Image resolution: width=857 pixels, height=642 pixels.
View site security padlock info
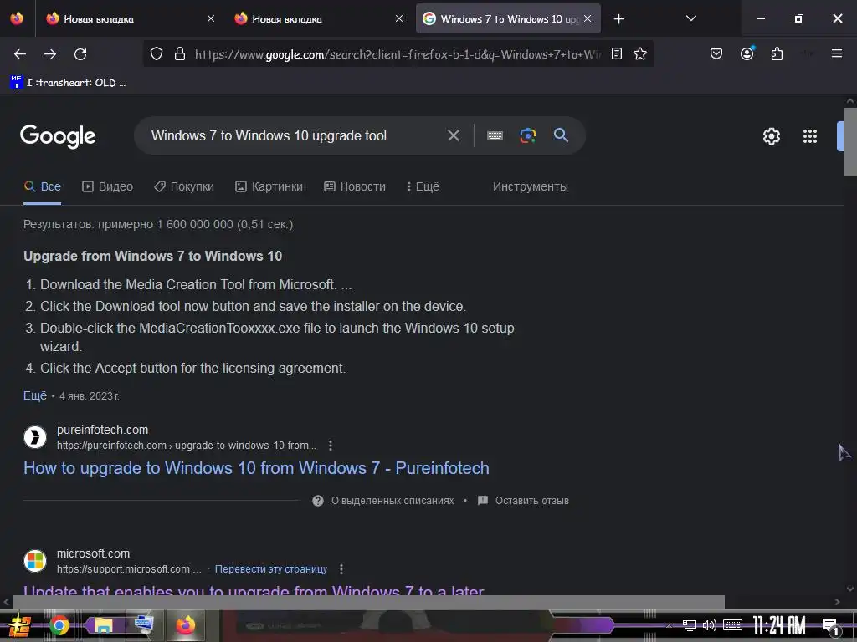click(180, 54)
